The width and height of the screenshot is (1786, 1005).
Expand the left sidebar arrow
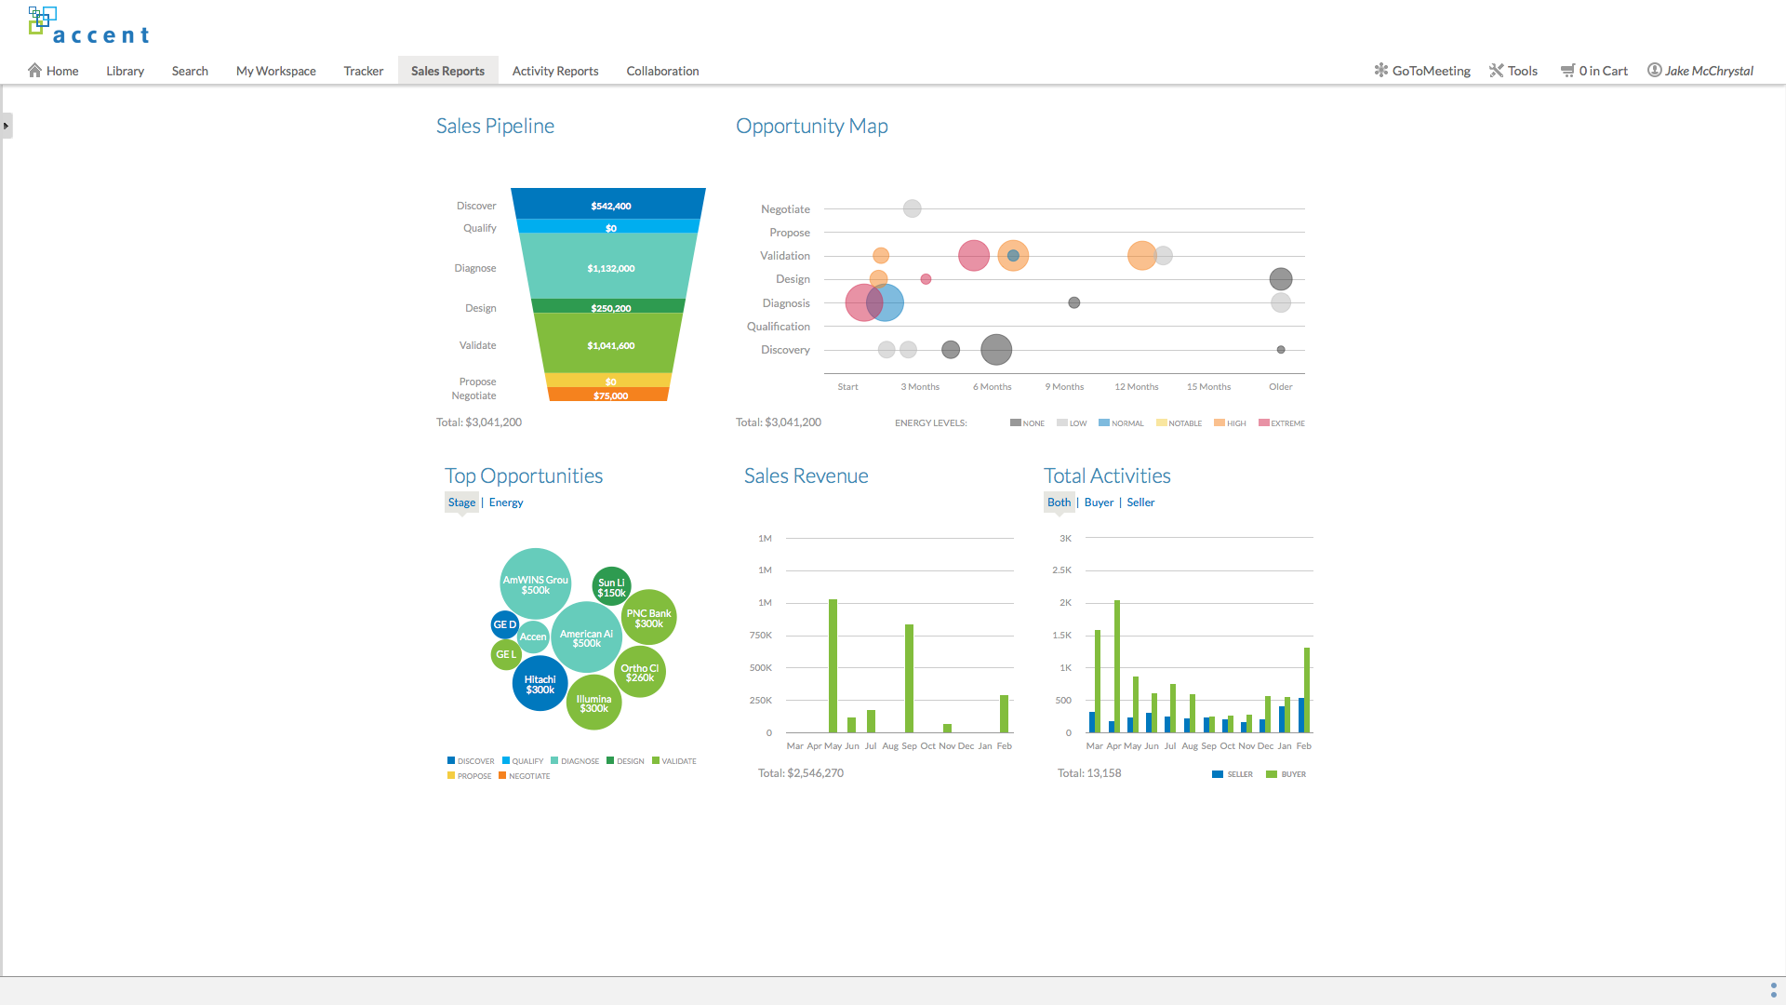coord(6,126)
